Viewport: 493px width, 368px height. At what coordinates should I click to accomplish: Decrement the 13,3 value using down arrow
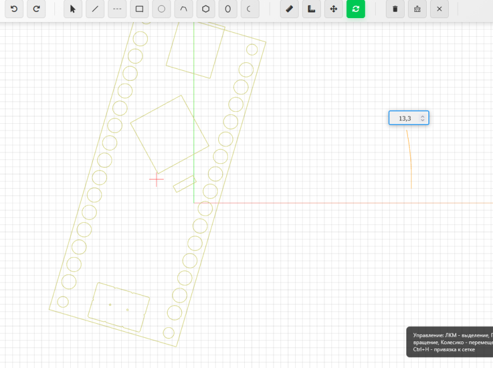tap(424, 120)
